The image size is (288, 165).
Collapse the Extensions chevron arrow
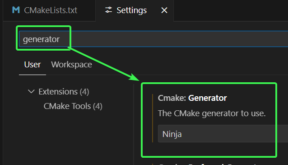(31, 91)
